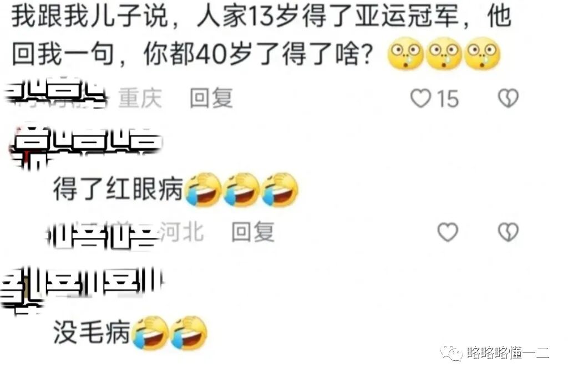Viewport: 568px width, 378px height.
Task: Dislike the 得了红眼病 reply with the broken heart
Action: [x=508, y=232]
